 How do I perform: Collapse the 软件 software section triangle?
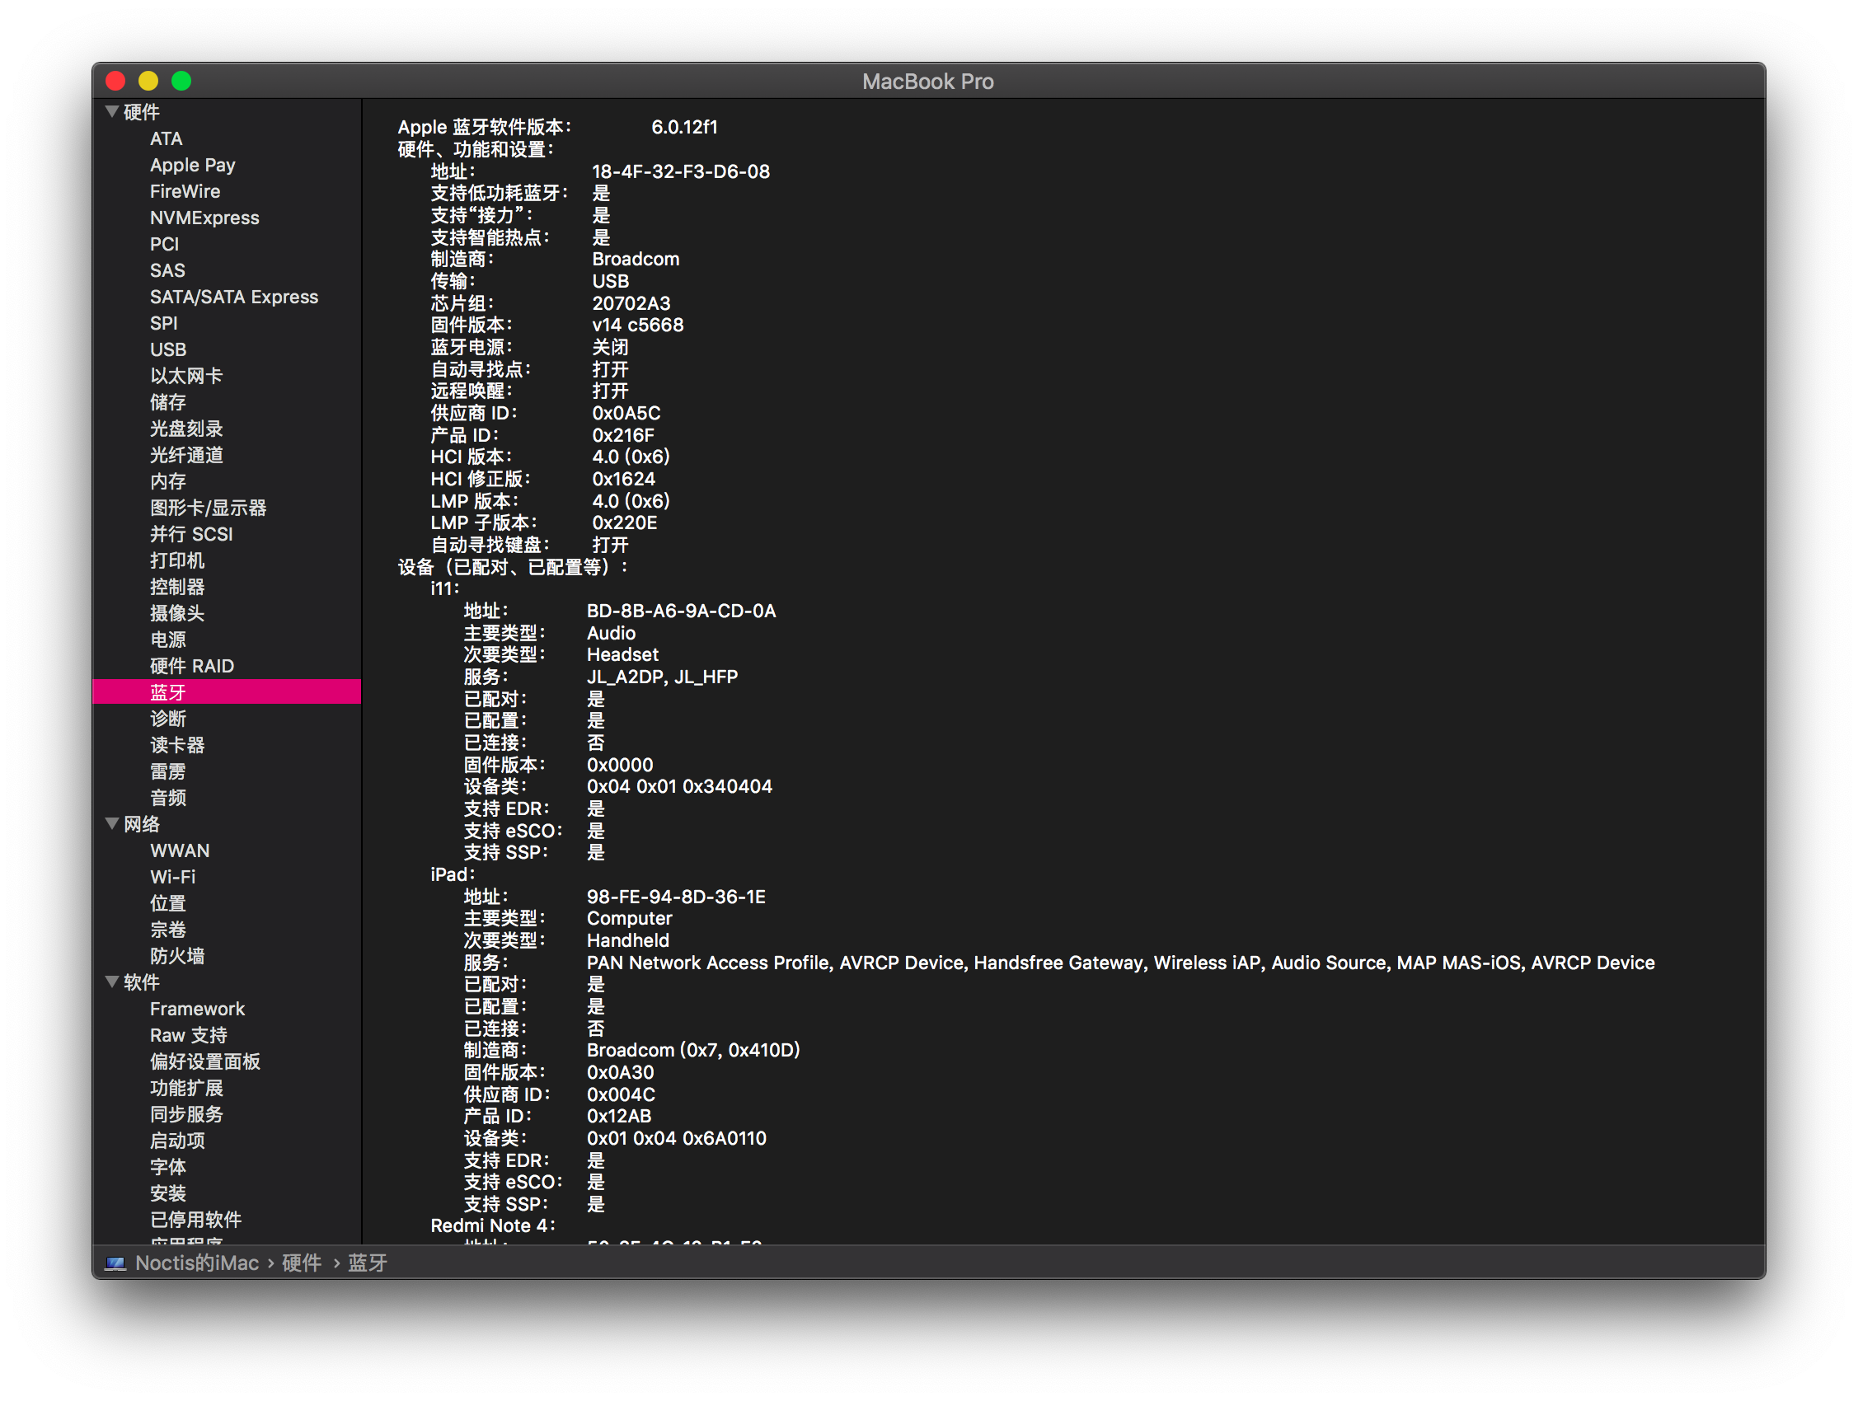[112, 982]
